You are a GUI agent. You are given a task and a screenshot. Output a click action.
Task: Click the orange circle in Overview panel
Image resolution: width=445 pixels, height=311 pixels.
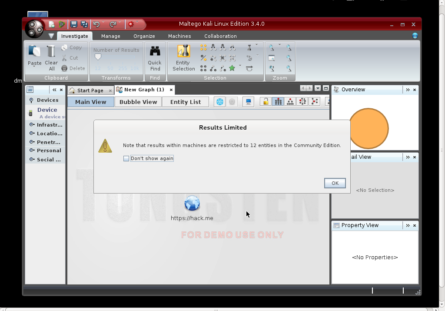[369, 128]
